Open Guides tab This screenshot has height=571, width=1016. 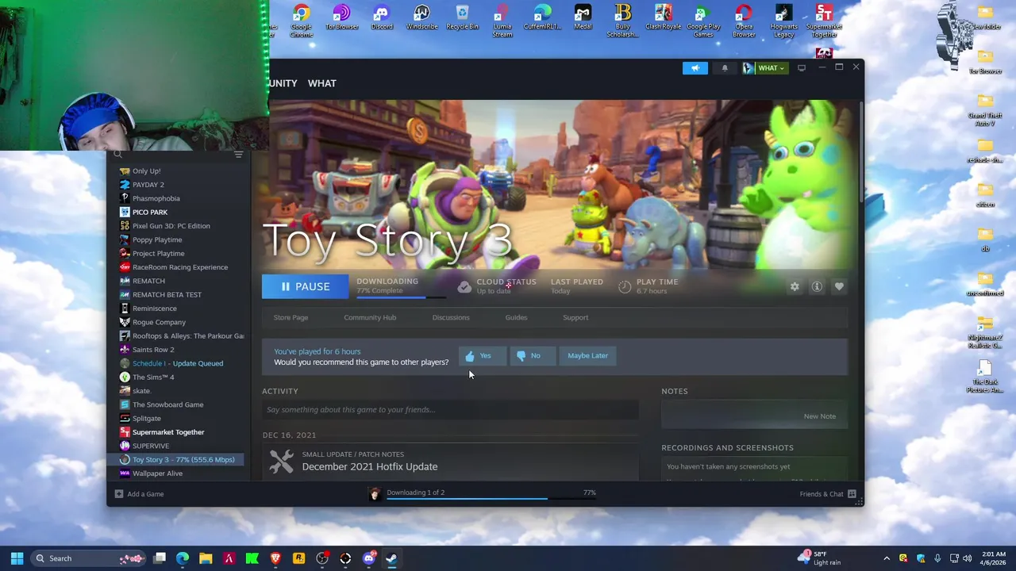coord(516,317)
